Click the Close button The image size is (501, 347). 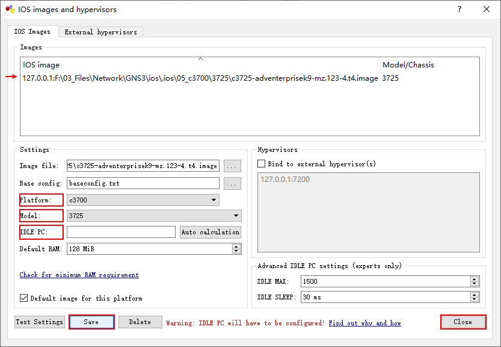coord(463,322)
